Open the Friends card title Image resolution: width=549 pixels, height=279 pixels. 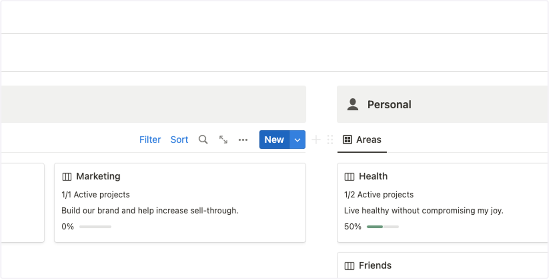375,265
